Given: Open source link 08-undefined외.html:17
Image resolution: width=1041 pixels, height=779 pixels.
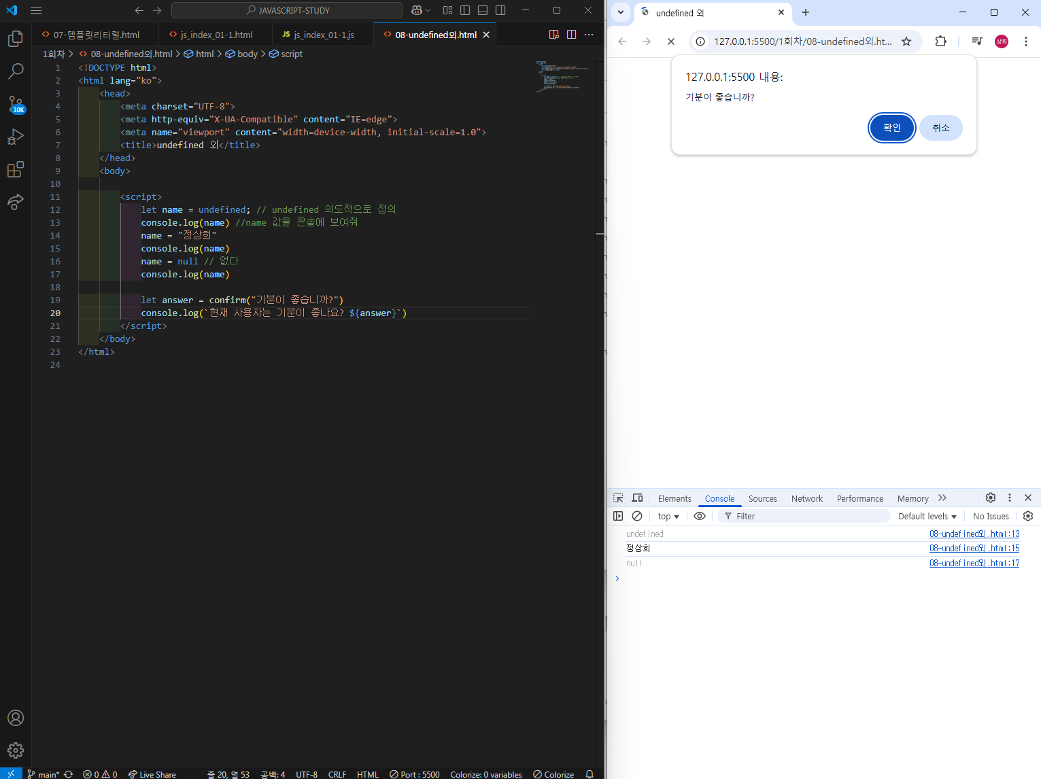Looking at the screenshot, I should 974,564.
